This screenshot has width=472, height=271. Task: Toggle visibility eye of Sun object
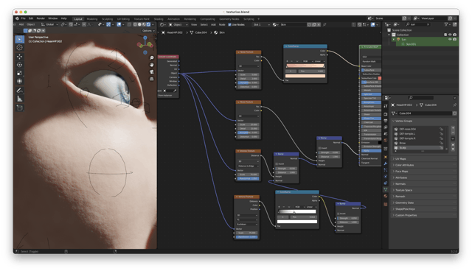(450, 39)
